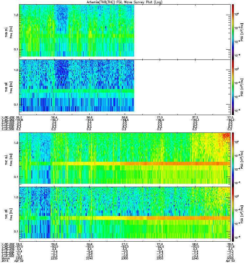Click the "PSD [nT²/Hz]" label of top color bar
246x263 pixels.
[x=242, y=32]
